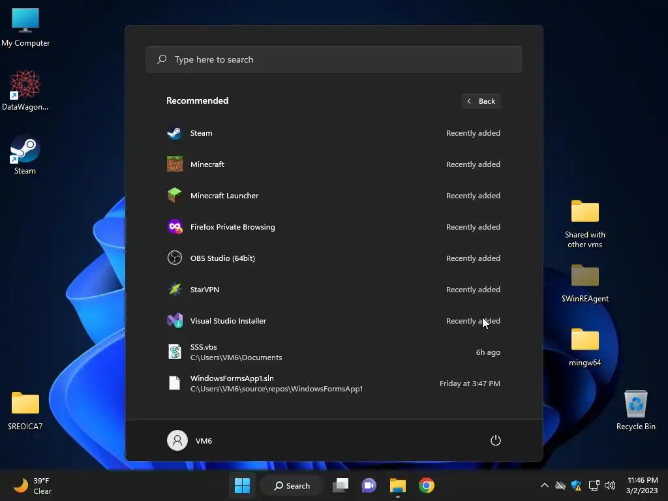
Task: Click the OneDrive cloud tray icon
Action: coord(560,485)
